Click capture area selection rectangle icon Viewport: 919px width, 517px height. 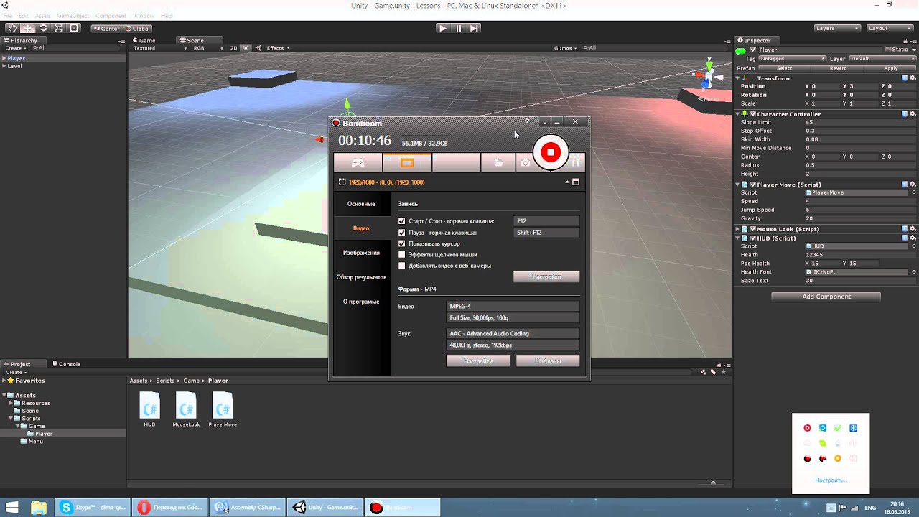[342, 182]
